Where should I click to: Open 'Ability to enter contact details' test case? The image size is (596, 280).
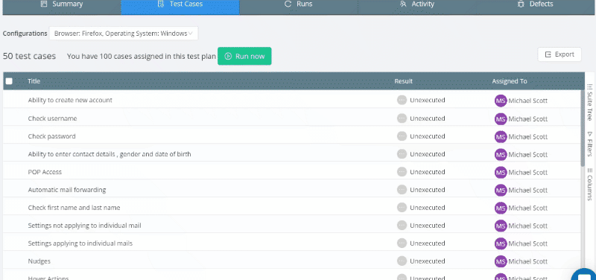click(x=110, y=154)
